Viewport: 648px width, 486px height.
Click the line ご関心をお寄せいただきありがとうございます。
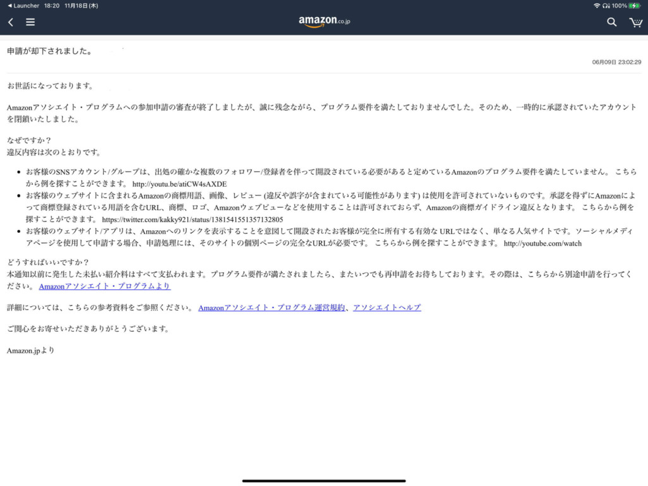[x=89, y=329]
